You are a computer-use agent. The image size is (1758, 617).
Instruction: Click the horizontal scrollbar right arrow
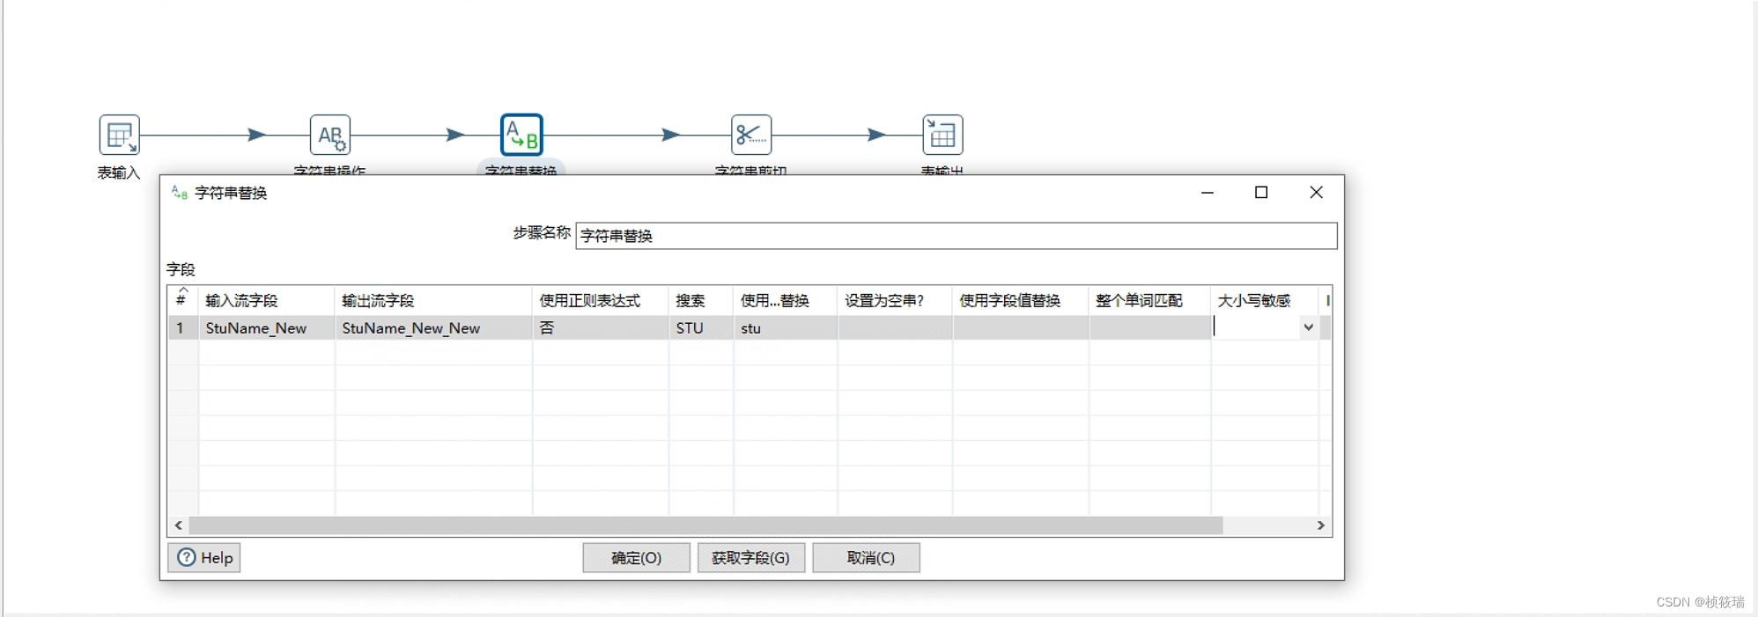(x=1320, y=525)
